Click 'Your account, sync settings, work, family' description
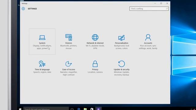Viewport: 196px width, 110px height. (x=148, y=47)
